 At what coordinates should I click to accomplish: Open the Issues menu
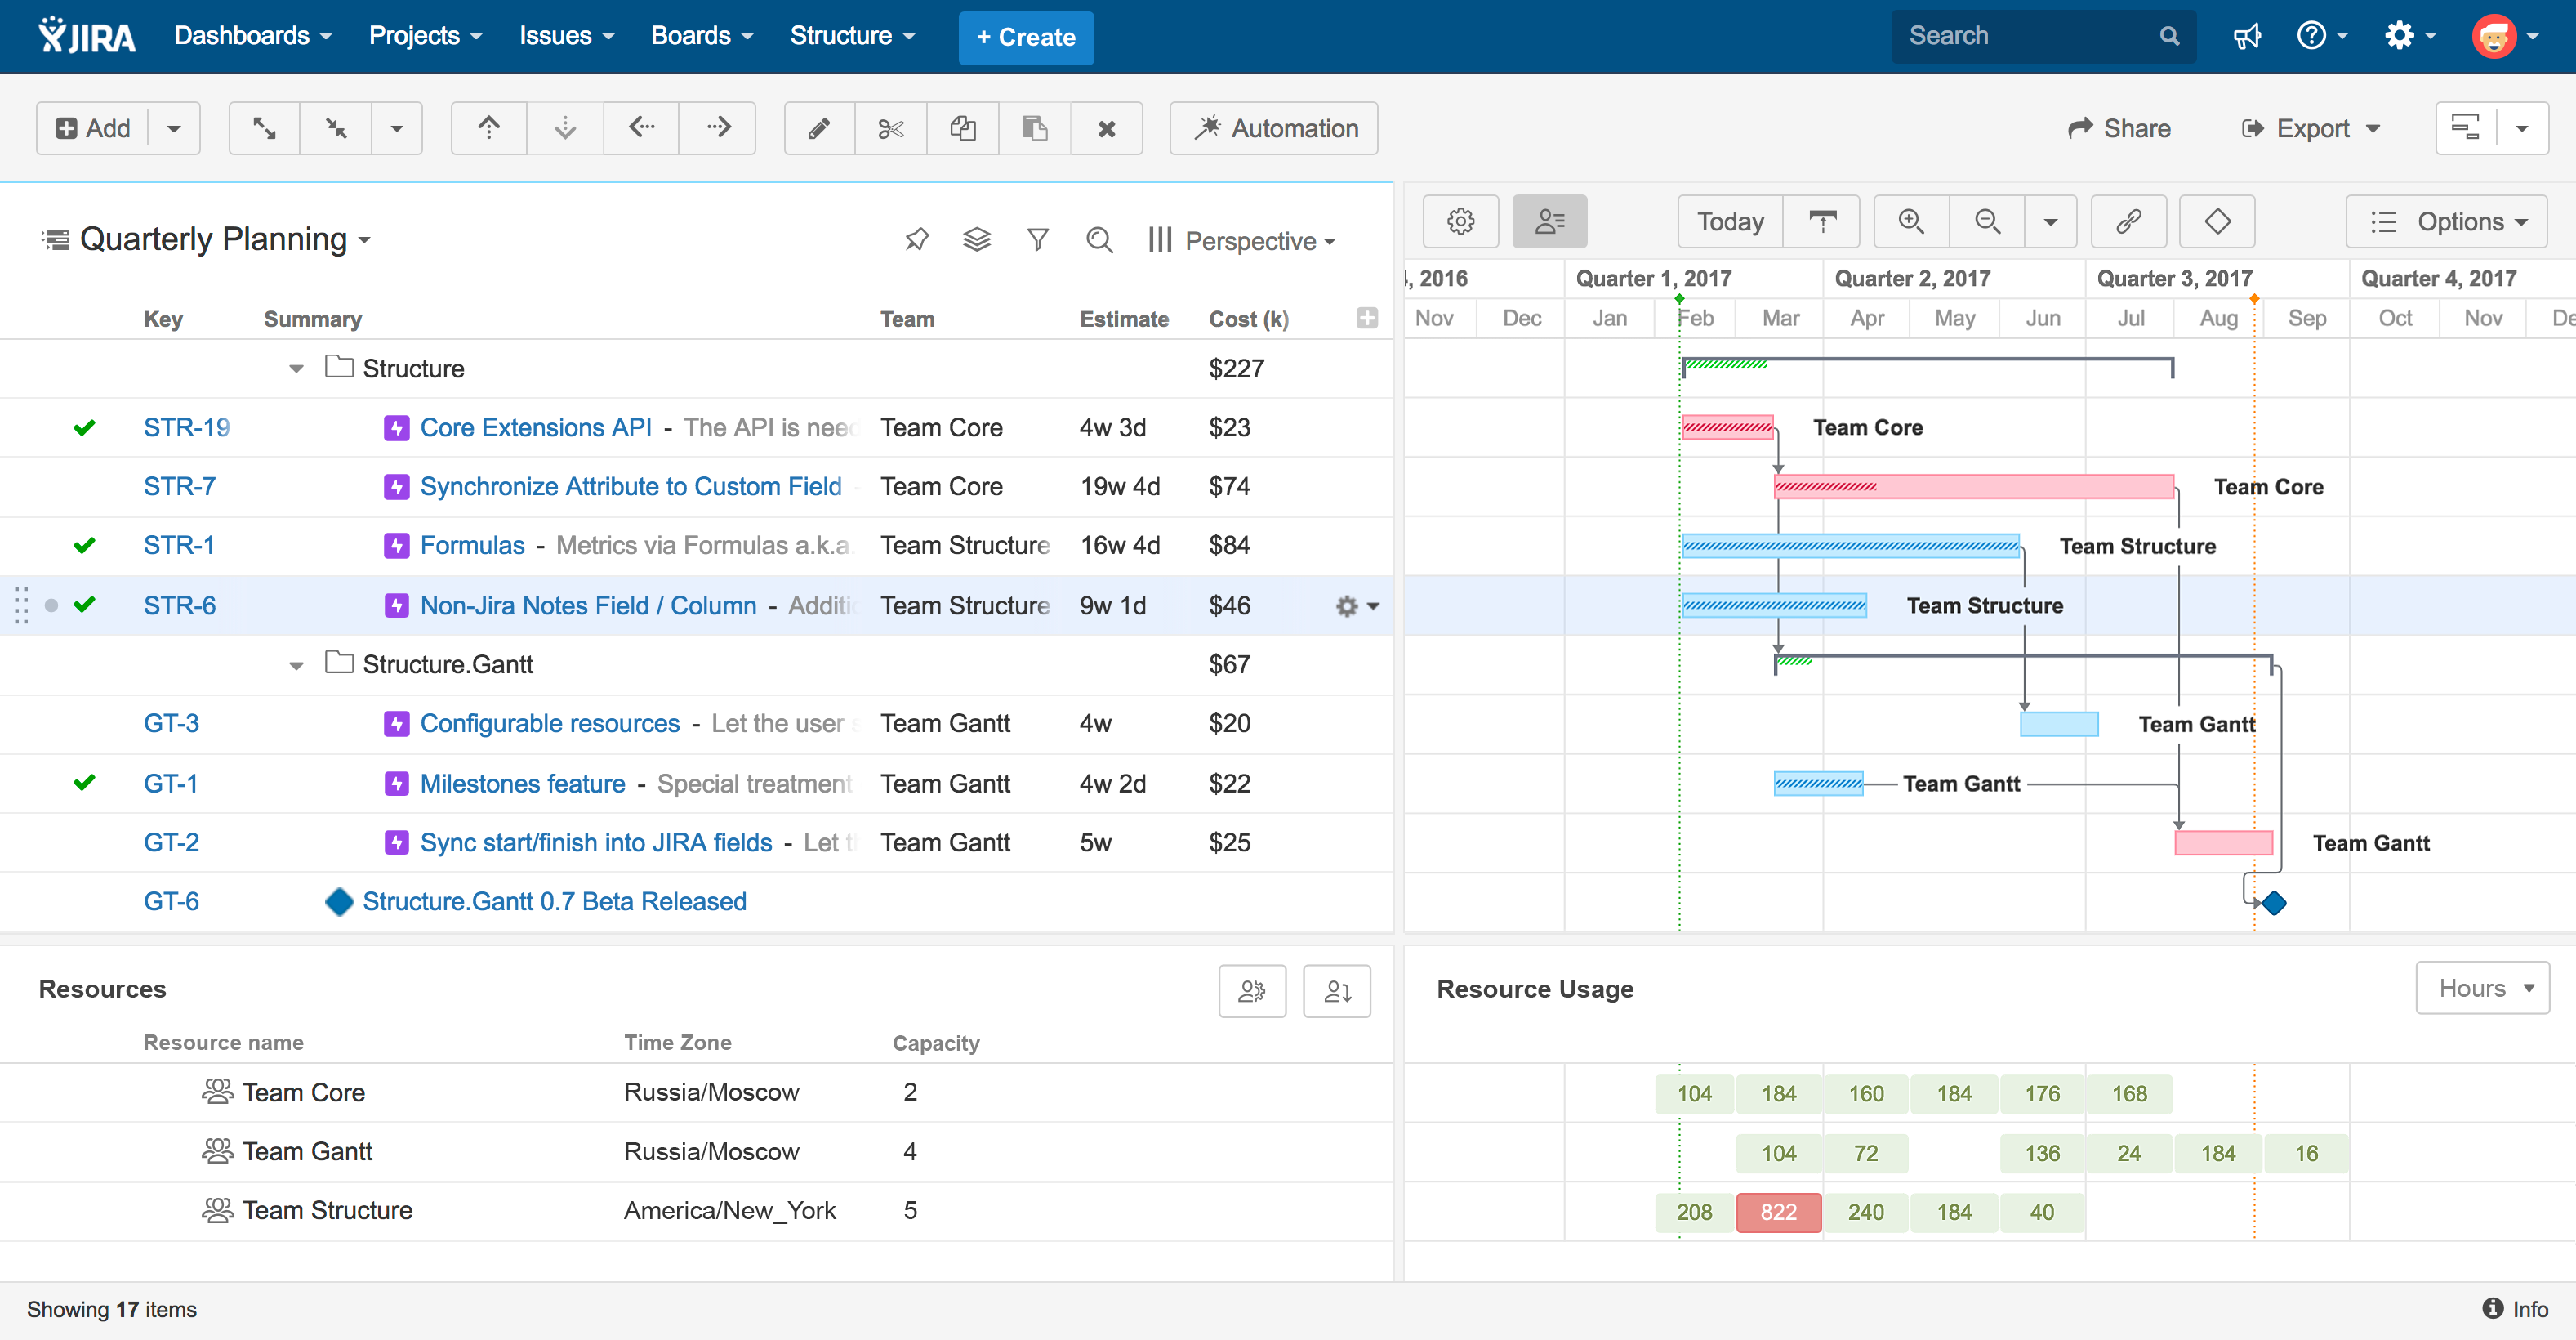click(x=566, y=37)
